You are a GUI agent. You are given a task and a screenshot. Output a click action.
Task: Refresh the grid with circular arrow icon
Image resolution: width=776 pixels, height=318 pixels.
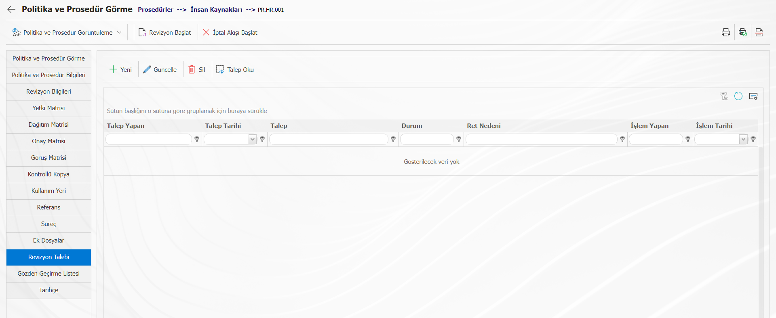(x=738, y=96)
